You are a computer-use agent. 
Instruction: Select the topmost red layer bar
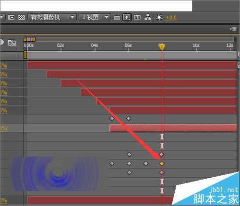tap(132, 65)
